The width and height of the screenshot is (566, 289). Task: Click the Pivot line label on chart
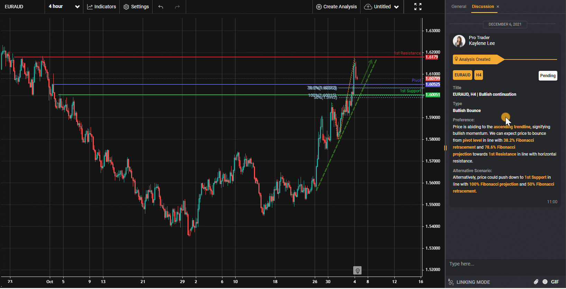click(416, 81)
